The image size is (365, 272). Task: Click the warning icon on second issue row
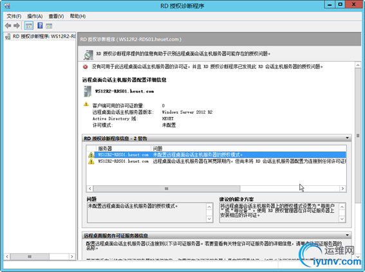tap(91, 161)
